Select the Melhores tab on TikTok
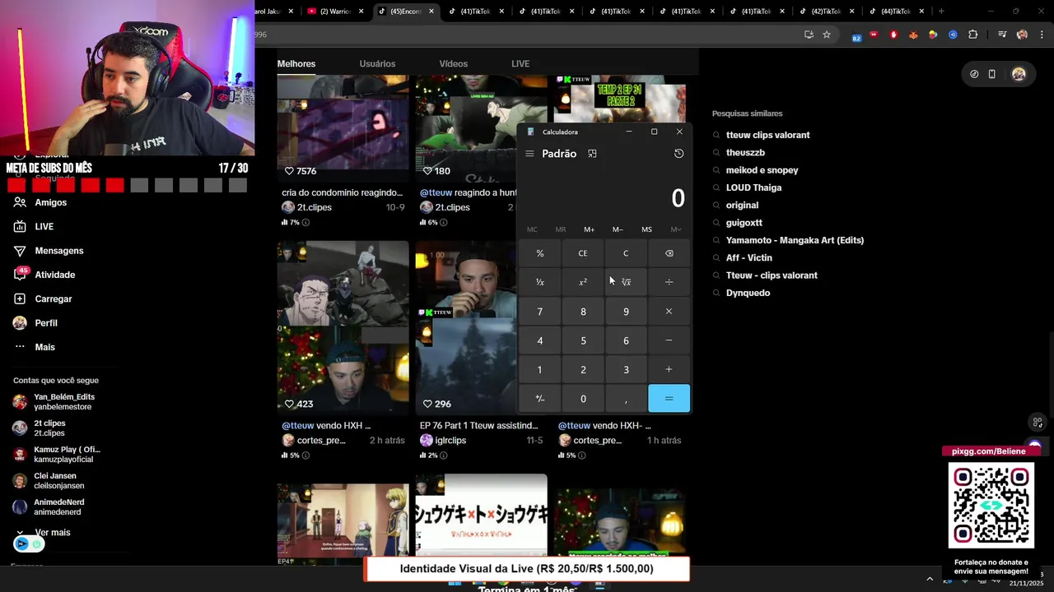 point(296,63)
